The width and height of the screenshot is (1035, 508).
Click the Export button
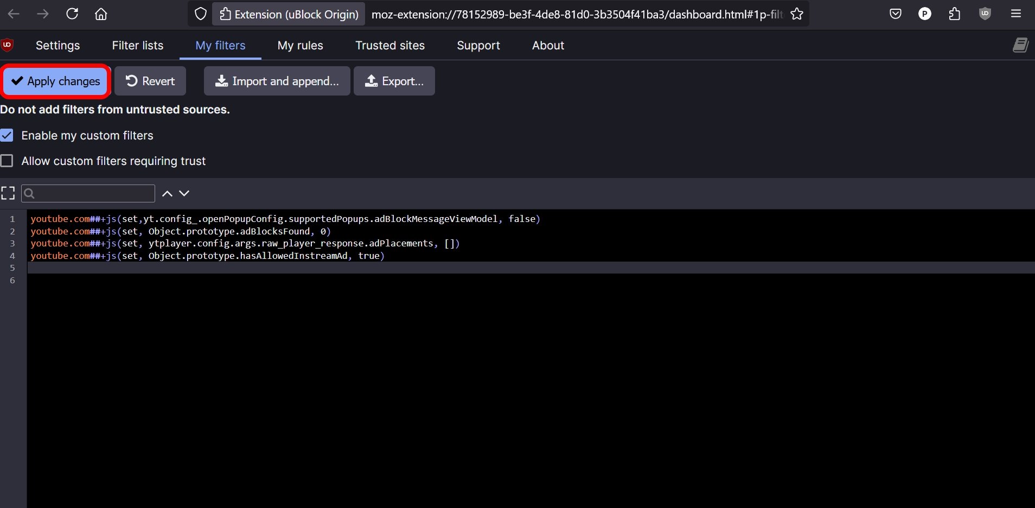394,81
